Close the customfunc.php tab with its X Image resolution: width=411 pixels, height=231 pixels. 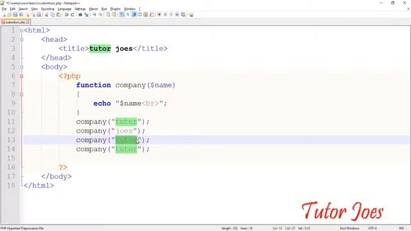[x=28, y=22]
